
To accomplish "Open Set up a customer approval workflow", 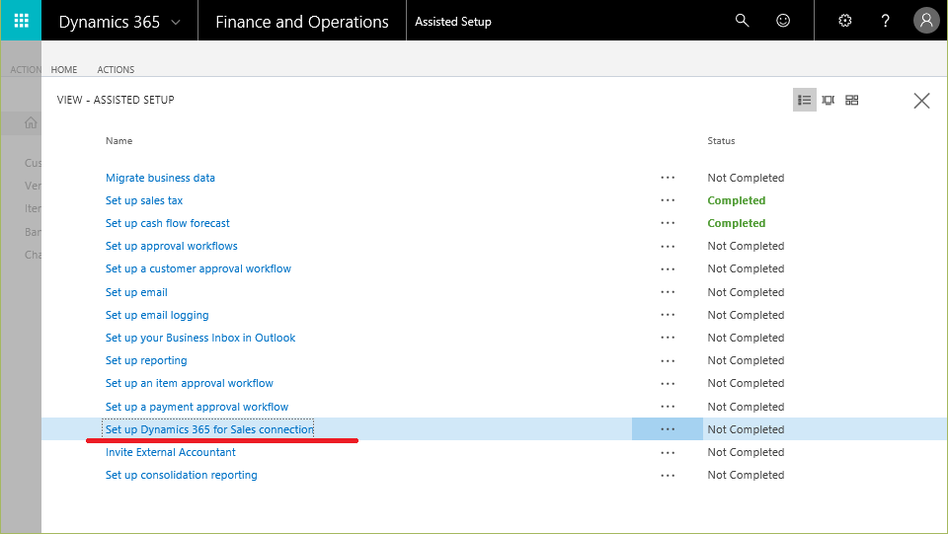I will (x=198, y=268).
